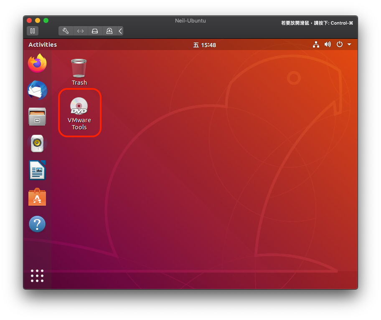Open Firefox from the dock
381x320 pixels.
[x=37, y=63]
